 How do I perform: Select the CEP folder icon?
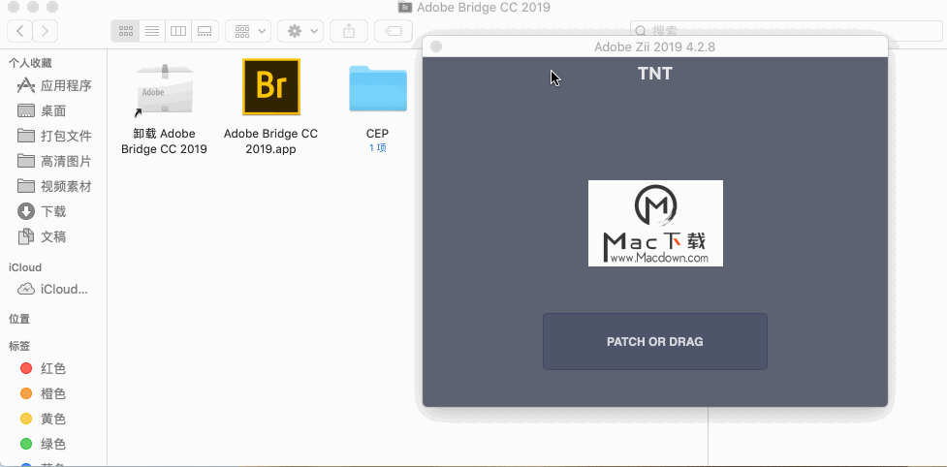(377, 88)
